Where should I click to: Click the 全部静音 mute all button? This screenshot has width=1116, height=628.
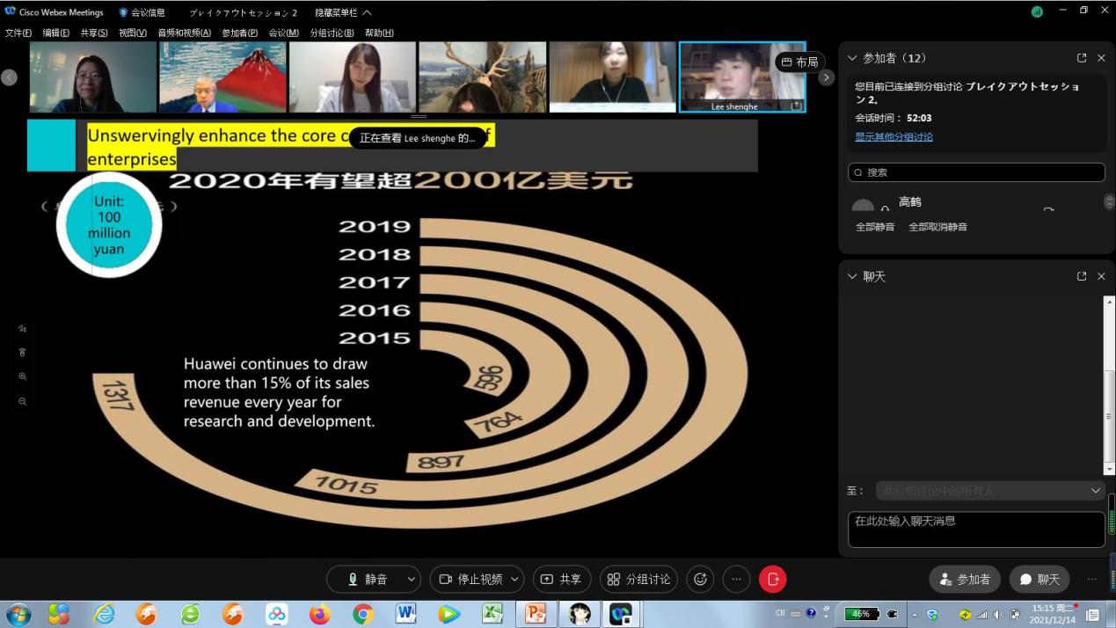click(874, 226)
